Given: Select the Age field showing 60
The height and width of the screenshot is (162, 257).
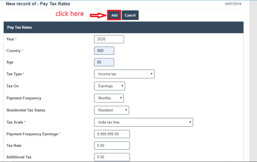Looking at the screenshot, I should [104, 62].
